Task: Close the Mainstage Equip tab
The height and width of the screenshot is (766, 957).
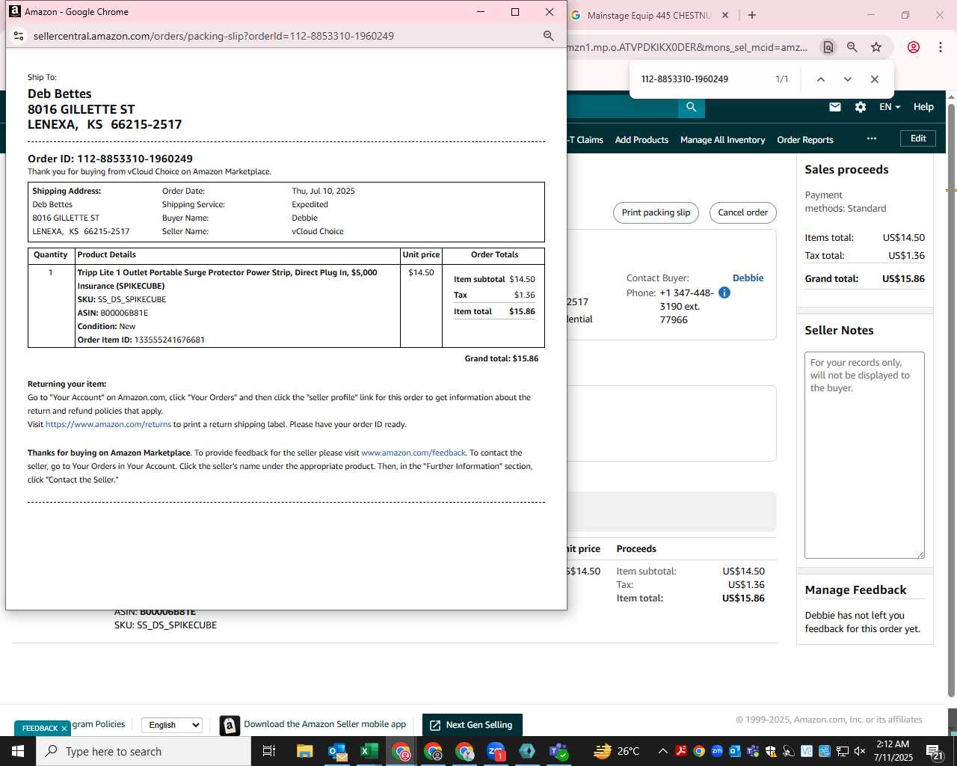Action: [724, 15]
